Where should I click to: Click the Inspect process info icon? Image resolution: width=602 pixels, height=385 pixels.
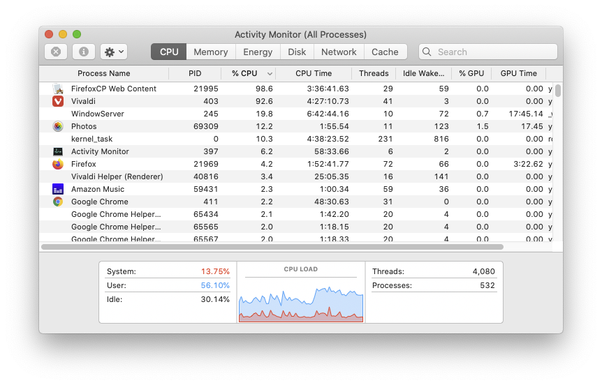click(84, 52)
